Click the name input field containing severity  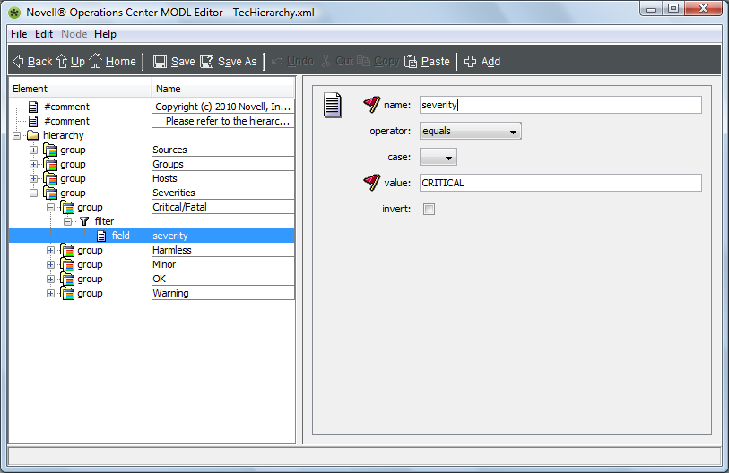coord(560,105)
